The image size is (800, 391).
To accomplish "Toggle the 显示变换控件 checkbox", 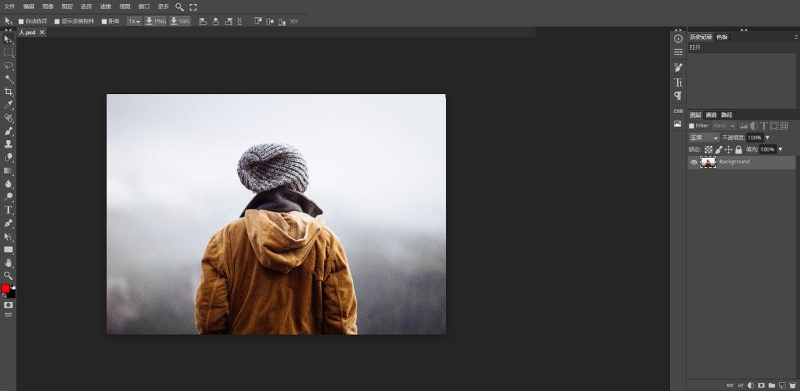I will (x=57, y=21).
